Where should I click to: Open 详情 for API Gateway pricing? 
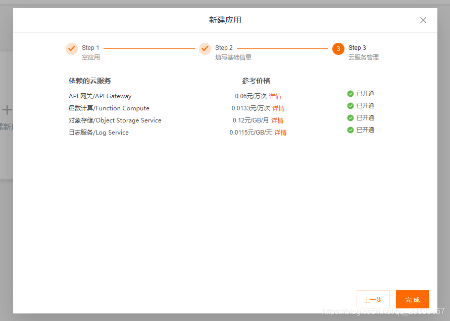click(275, 96)
